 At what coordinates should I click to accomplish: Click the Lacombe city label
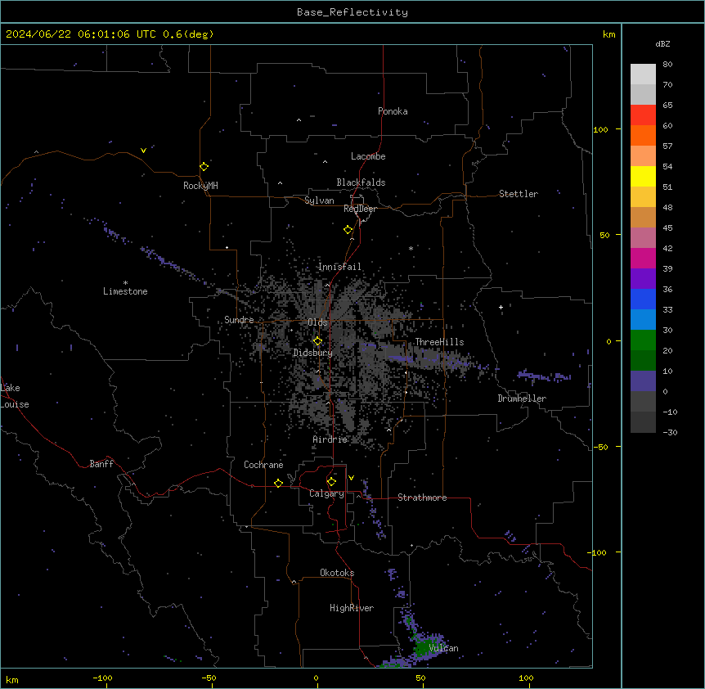[x=368, y=156]
